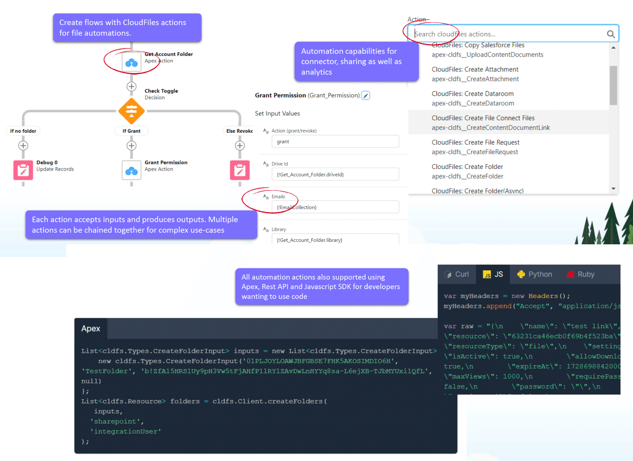
Task: Click the scroll-down arrow in the action list
Action: (613, 188)
